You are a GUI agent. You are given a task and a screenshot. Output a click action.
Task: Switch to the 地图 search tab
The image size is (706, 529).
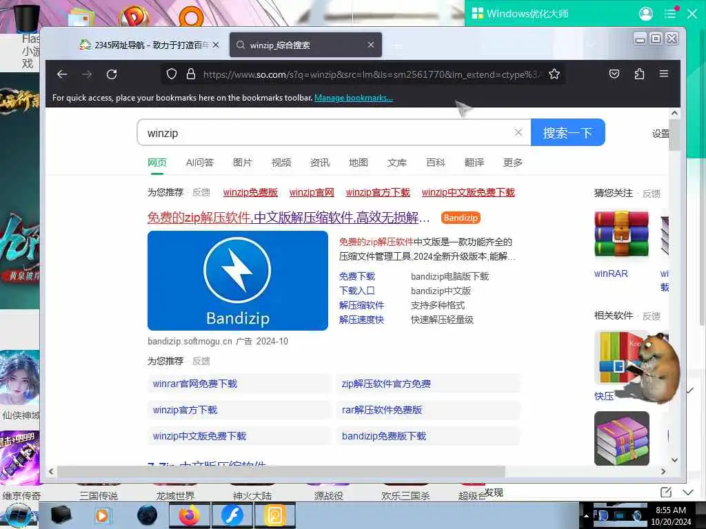pyautogui.click(x=359, y=163)
